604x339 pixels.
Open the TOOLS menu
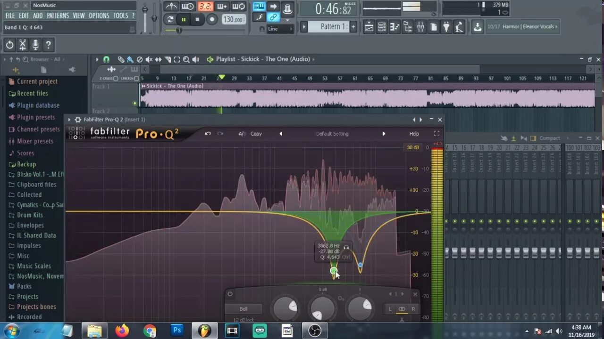[121, 16]
